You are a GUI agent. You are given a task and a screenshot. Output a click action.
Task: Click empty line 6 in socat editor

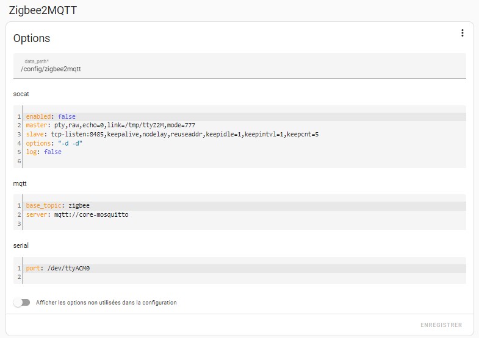[x=245, y=161]
